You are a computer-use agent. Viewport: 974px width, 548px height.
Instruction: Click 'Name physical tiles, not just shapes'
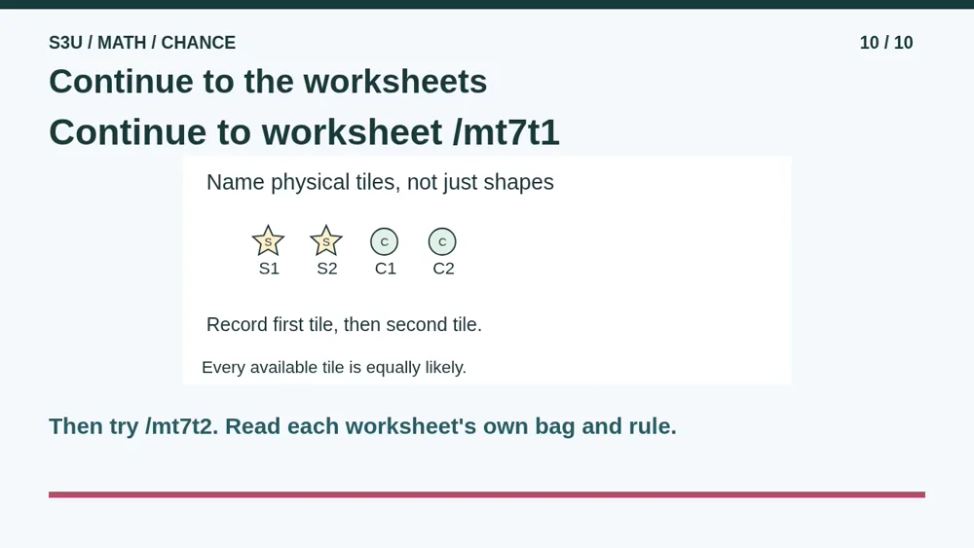380,182
